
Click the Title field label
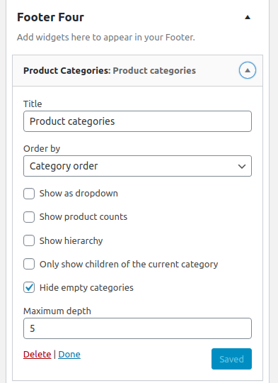(x=33, y=104)
